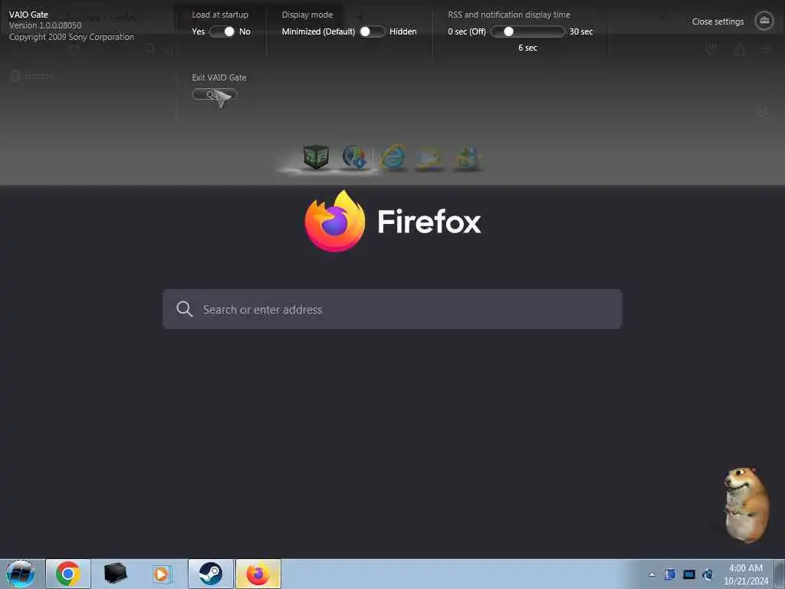Click the Show desktop strip at taskbar end

point(780,574)
